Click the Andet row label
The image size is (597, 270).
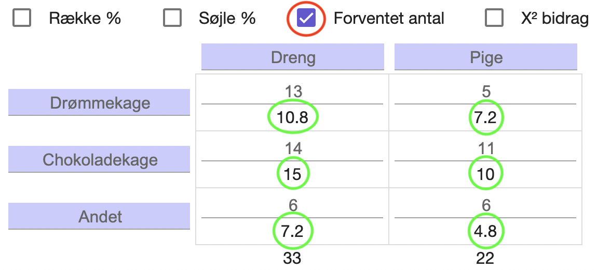99,216
